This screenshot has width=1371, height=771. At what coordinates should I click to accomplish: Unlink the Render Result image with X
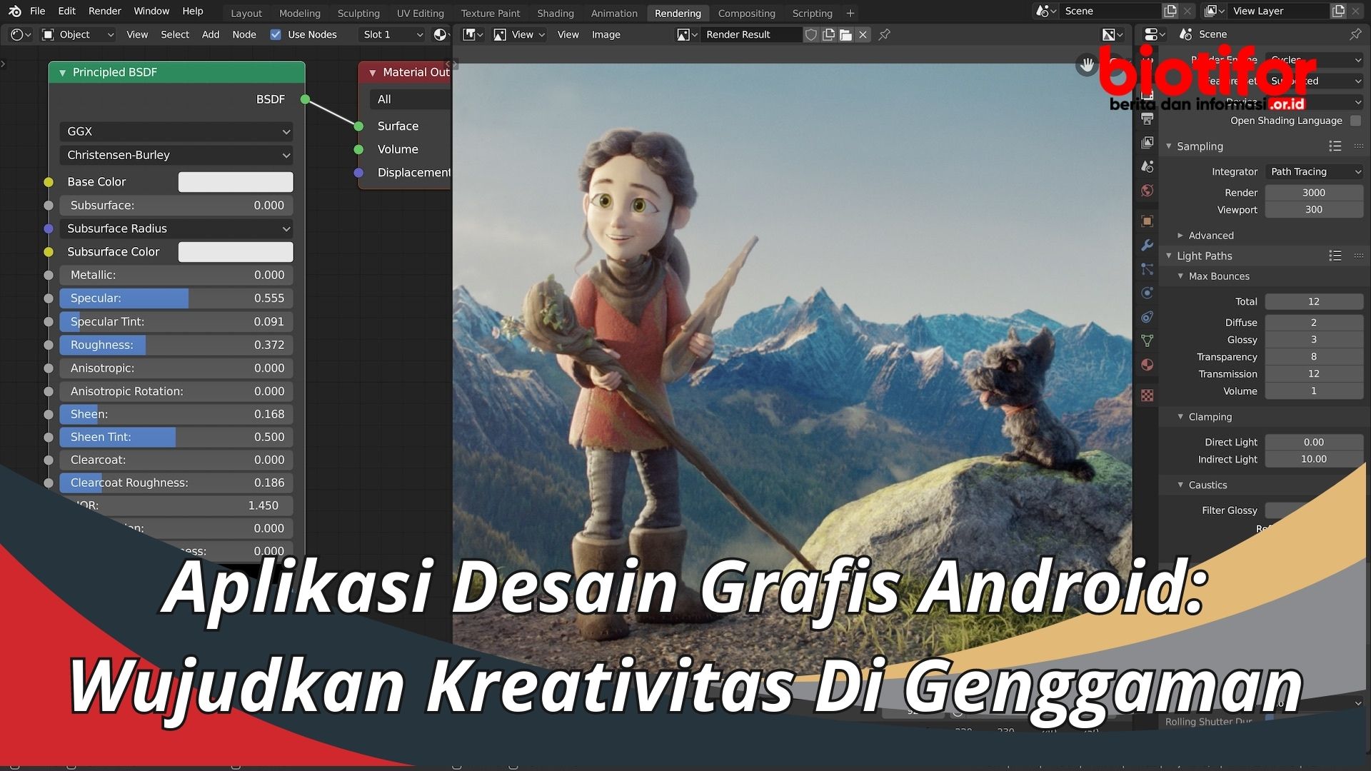click(x=863, y=34)
